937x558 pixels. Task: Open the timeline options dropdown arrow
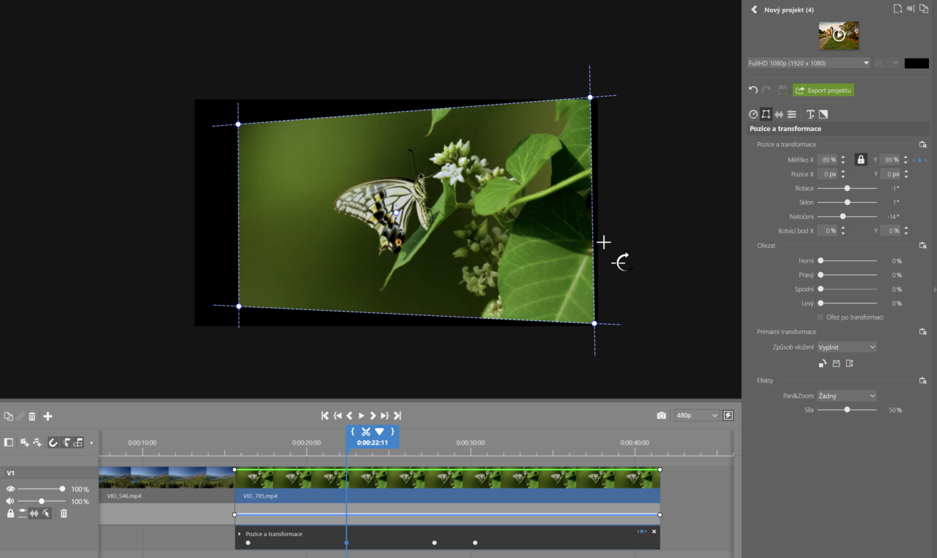tap(92, 443)
